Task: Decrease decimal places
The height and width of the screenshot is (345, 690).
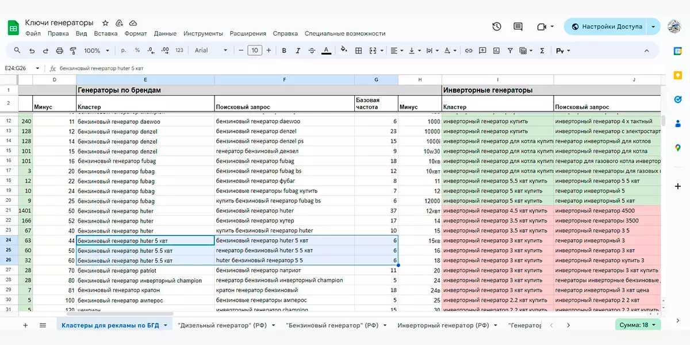Action: (151, 51)
